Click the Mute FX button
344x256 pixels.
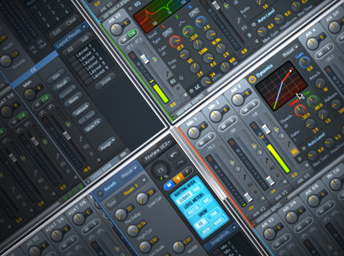pyautogui.click(x=93, y=127)
